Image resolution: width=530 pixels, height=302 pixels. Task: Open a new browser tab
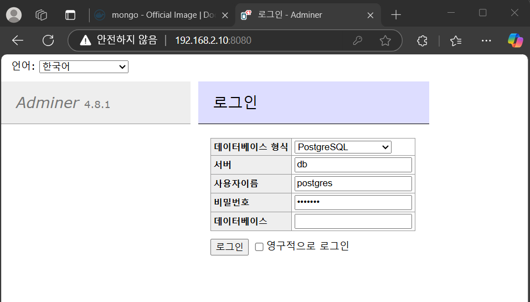pos(396,15)
